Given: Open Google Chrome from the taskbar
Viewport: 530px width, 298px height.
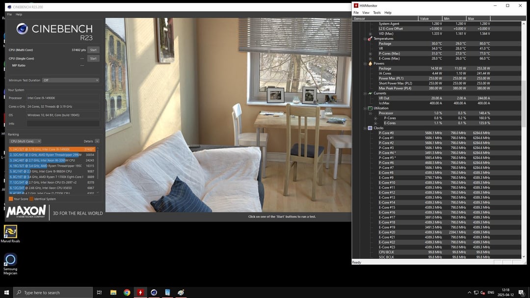Looking at the screenshot, I should (x=127, y=292).
